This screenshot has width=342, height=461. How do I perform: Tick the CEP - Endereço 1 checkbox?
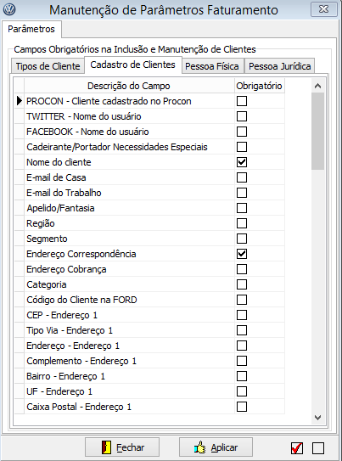(242, 315)
